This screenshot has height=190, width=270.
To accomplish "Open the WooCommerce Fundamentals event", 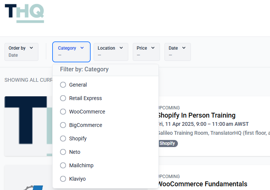I will click(202, 184).
